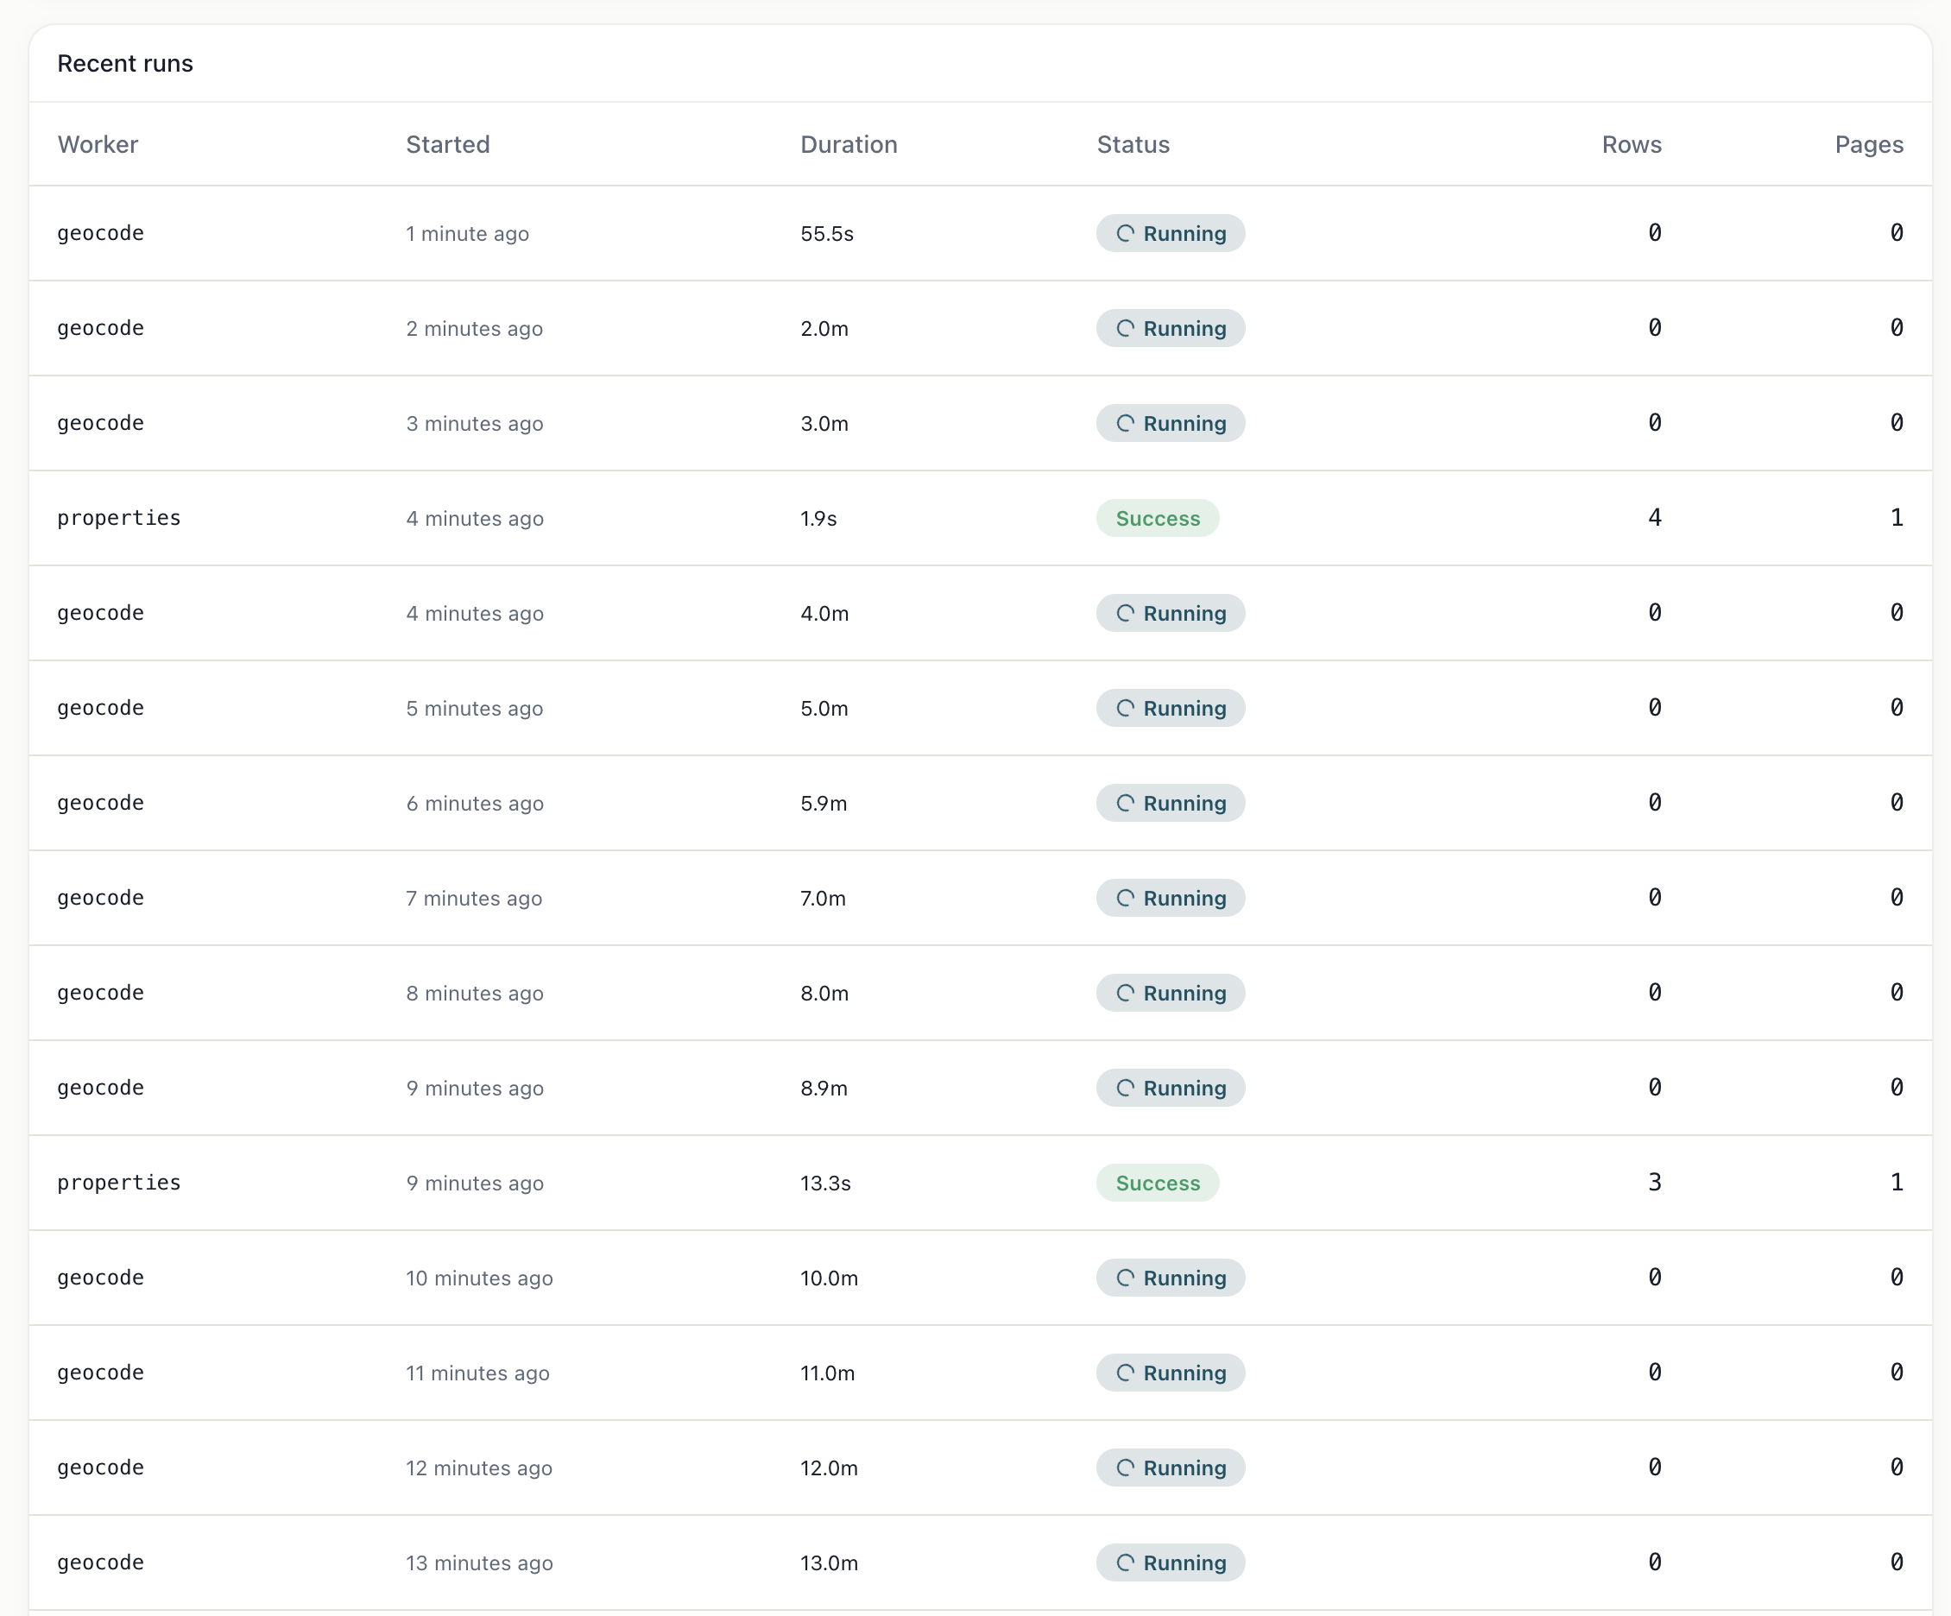1951x1616 pixels.
Task: Click Rows value in the 11.0m row
Action: tap(1655, 1372)
